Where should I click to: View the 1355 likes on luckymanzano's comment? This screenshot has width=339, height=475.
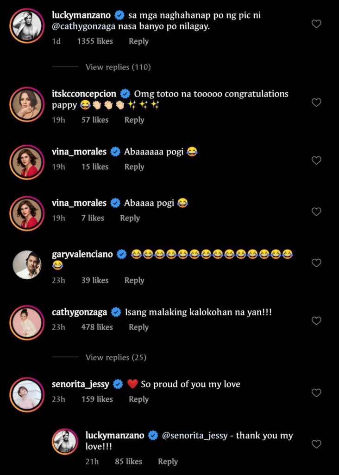click(x=95, y=41)
